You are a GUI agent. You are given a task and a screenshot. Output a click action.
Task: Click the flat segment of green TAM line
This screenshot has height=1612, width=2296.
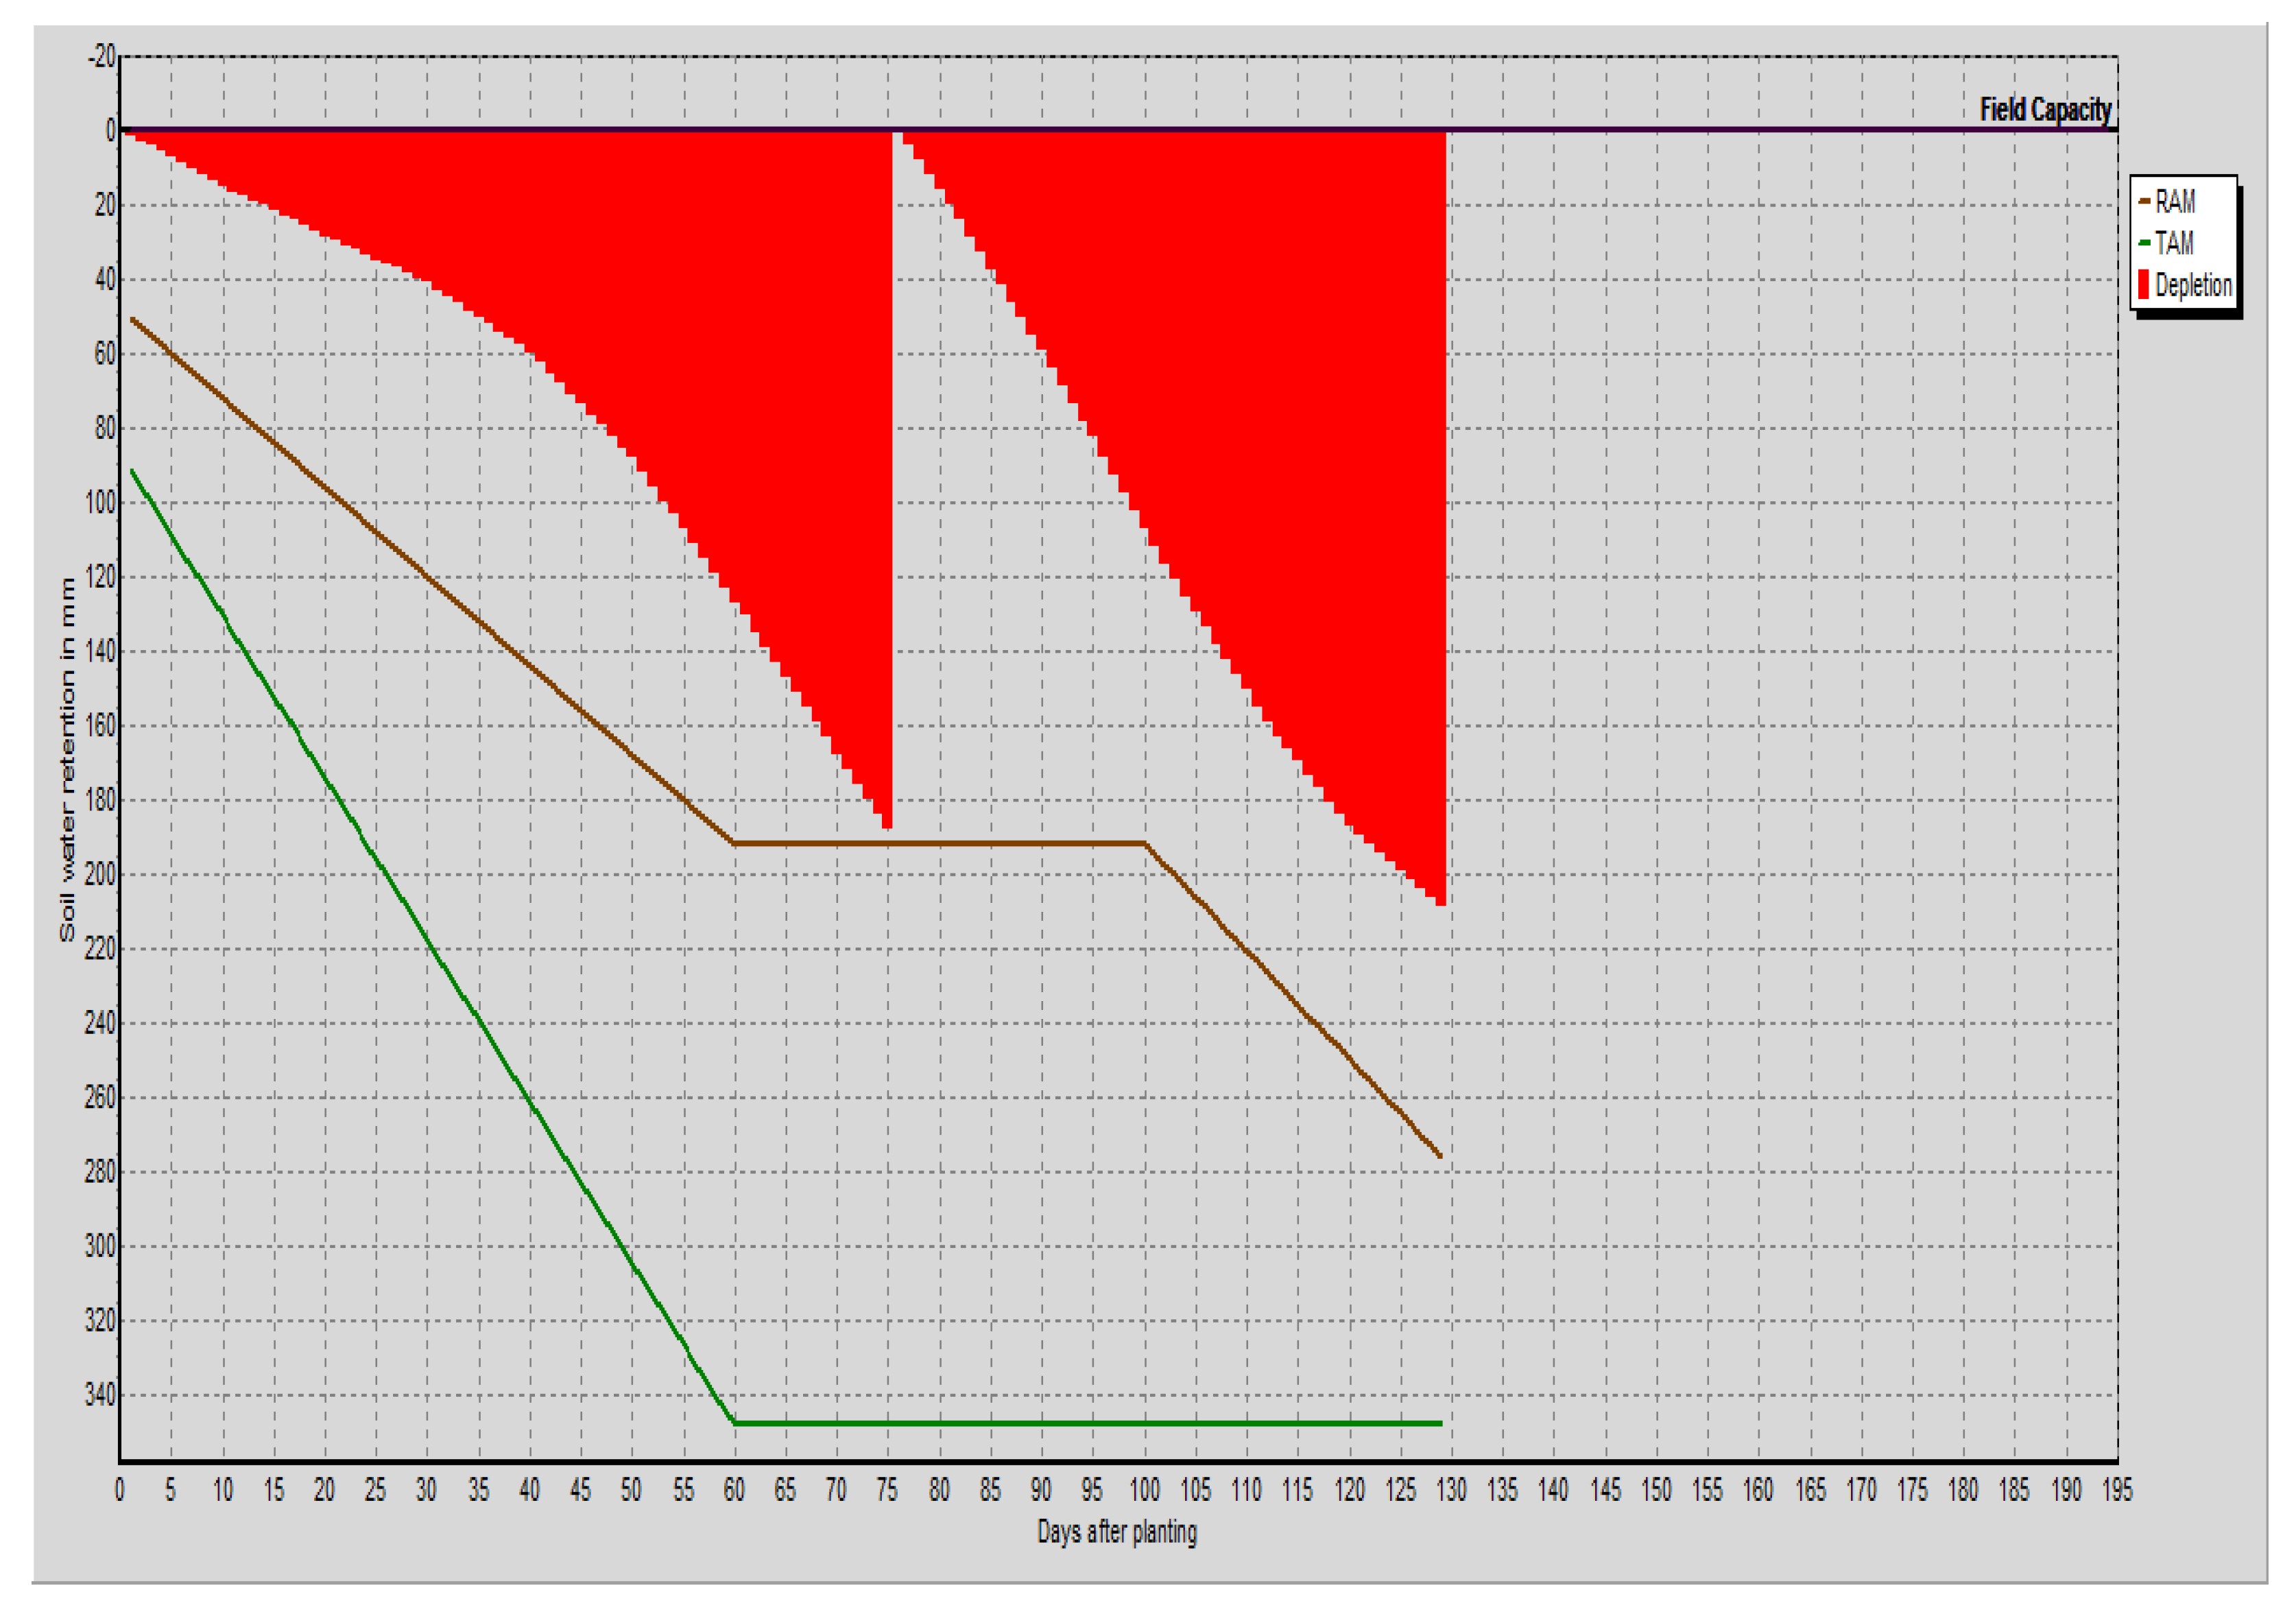point(1090,1422)
